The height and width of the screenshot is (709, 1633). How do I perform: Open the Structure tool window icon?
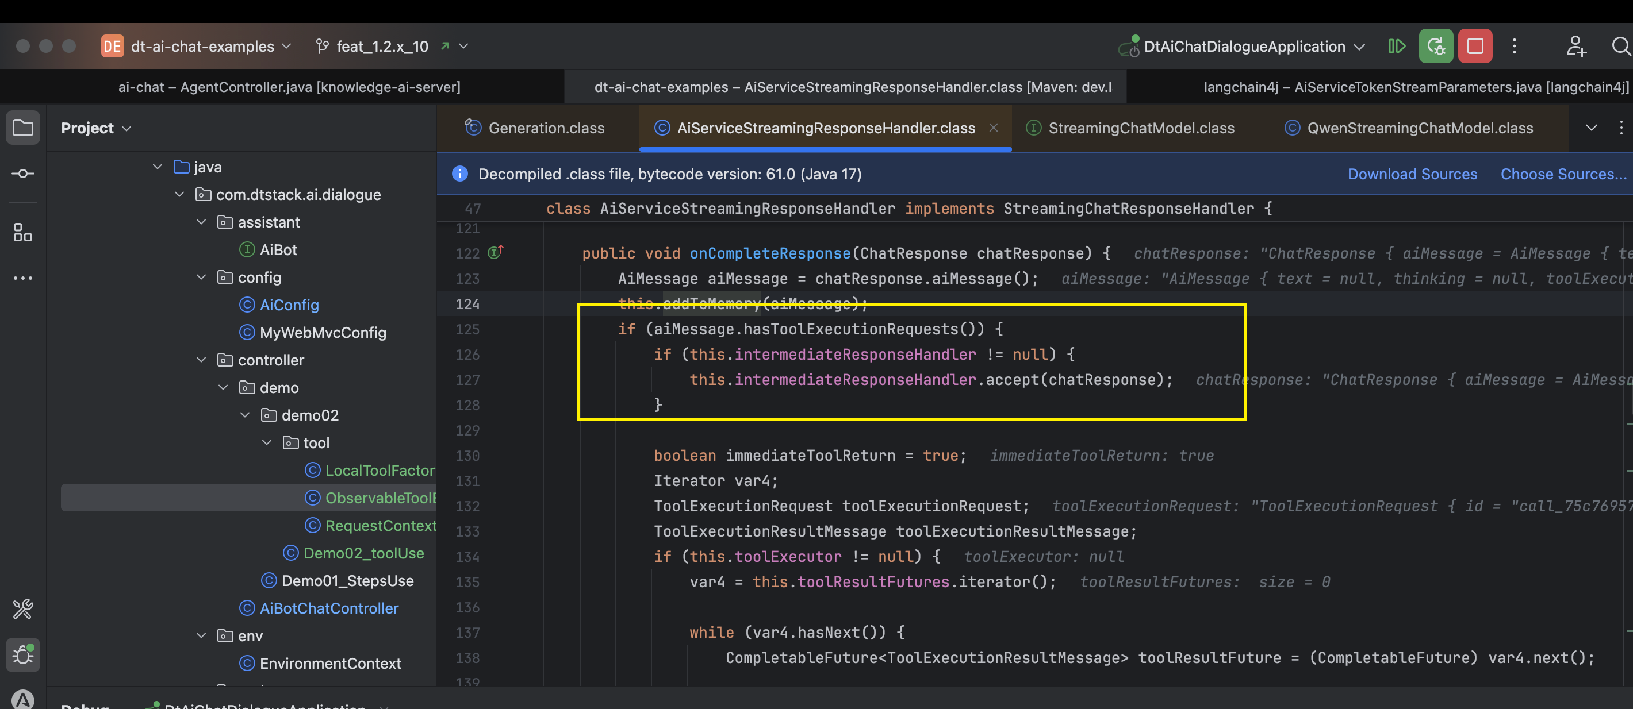click(x=23, y=233)
